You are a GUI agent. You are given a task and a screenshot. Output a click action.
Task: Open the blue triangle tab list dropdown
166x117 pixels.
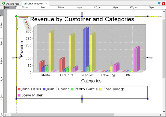(x=159, y=3)
